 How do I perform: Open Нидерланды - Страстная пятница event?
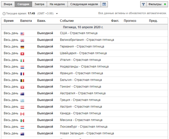[x=84, y=67]
